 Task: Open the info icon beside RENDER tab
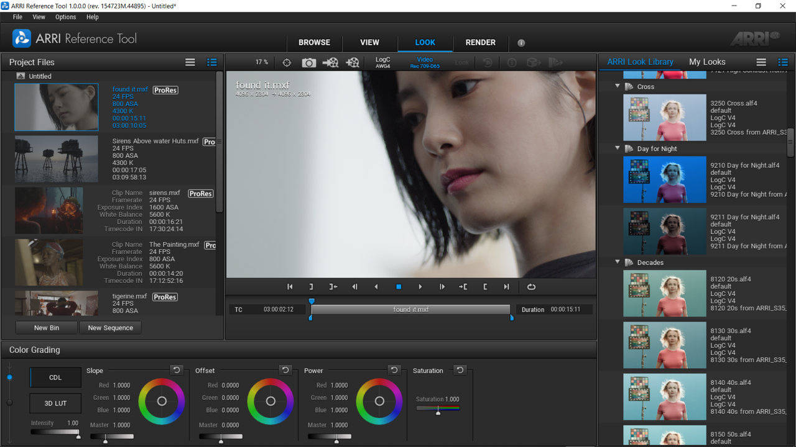click(521, 43)
